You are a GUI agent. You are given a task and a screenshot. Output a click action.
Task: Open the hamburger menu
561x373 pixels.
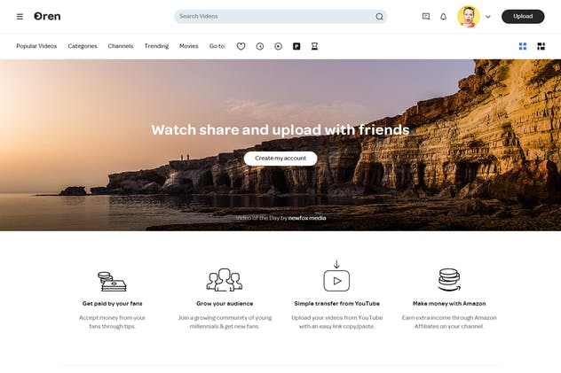coord(20,17)
